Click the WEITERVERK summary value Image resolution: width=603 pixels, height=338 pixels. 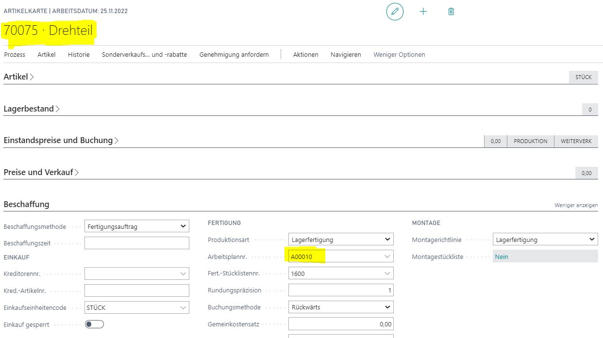click(x=576, y=141)
